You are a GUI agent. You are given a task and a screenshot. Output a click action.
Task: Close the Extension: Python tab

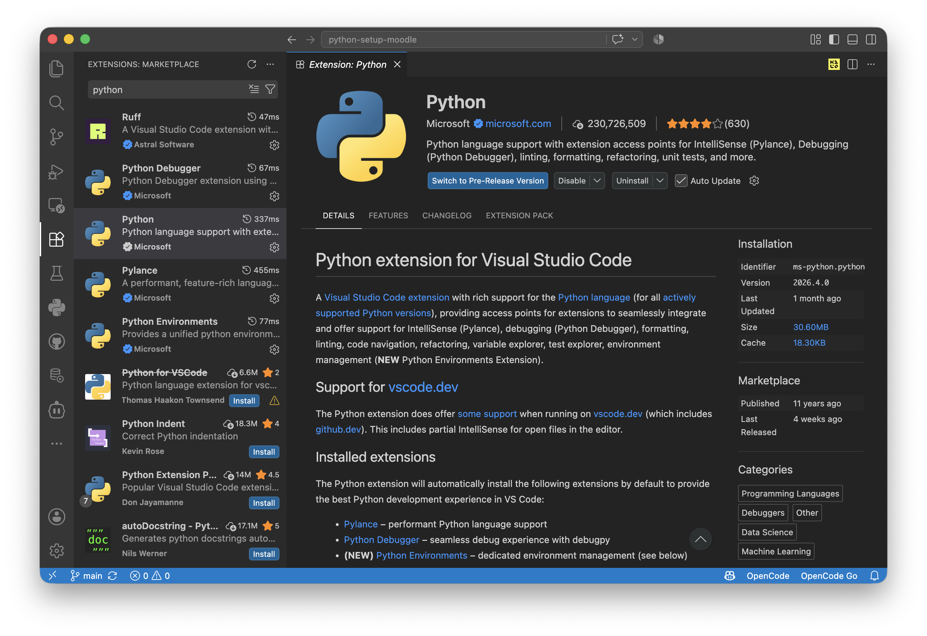[x=397, y=64]
